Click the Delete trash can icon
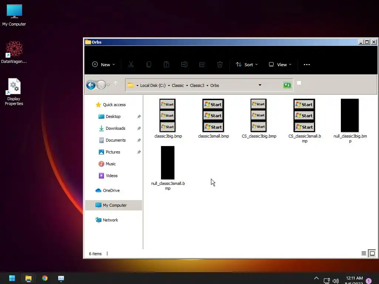The width and height of the screenshot is (379, 284). click(x=220, y=64)
